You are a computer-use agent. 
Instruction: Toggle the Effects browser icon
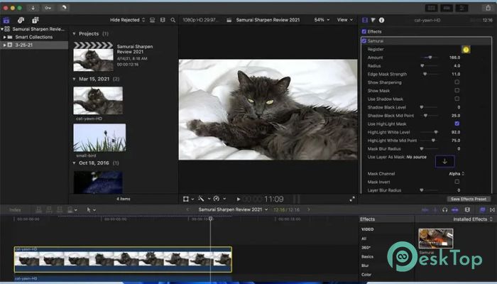482,210
